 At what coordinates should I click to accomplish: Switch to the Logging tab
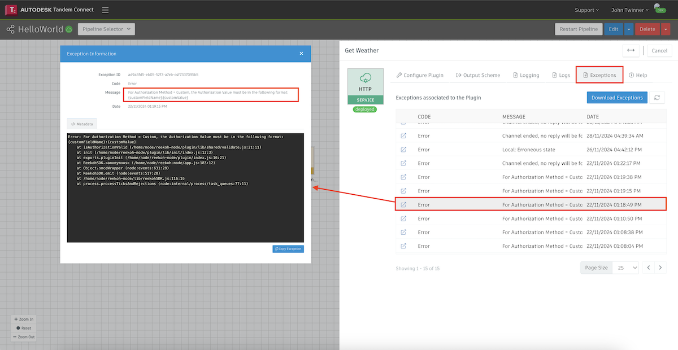[526, 75]
